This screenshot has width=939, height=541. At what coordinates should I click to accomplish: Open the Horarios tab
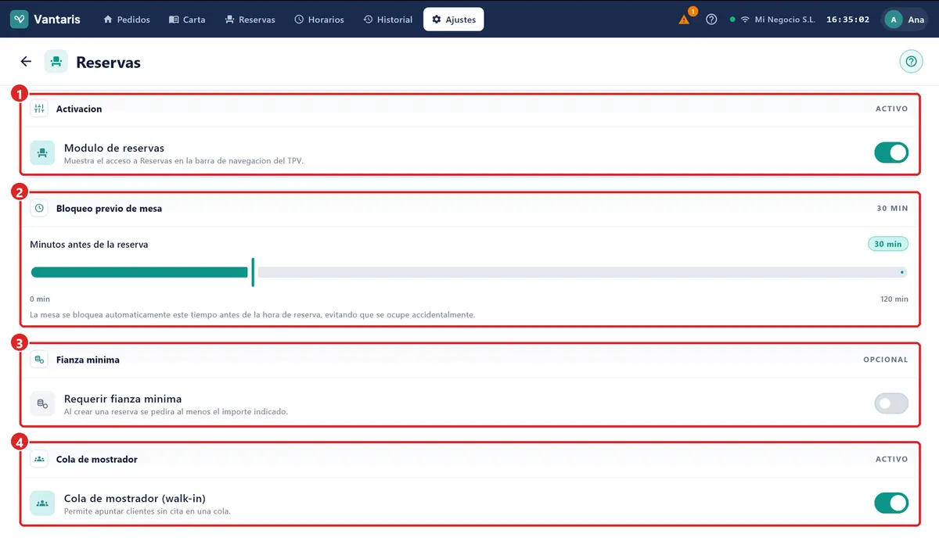[x=319, y=20]
